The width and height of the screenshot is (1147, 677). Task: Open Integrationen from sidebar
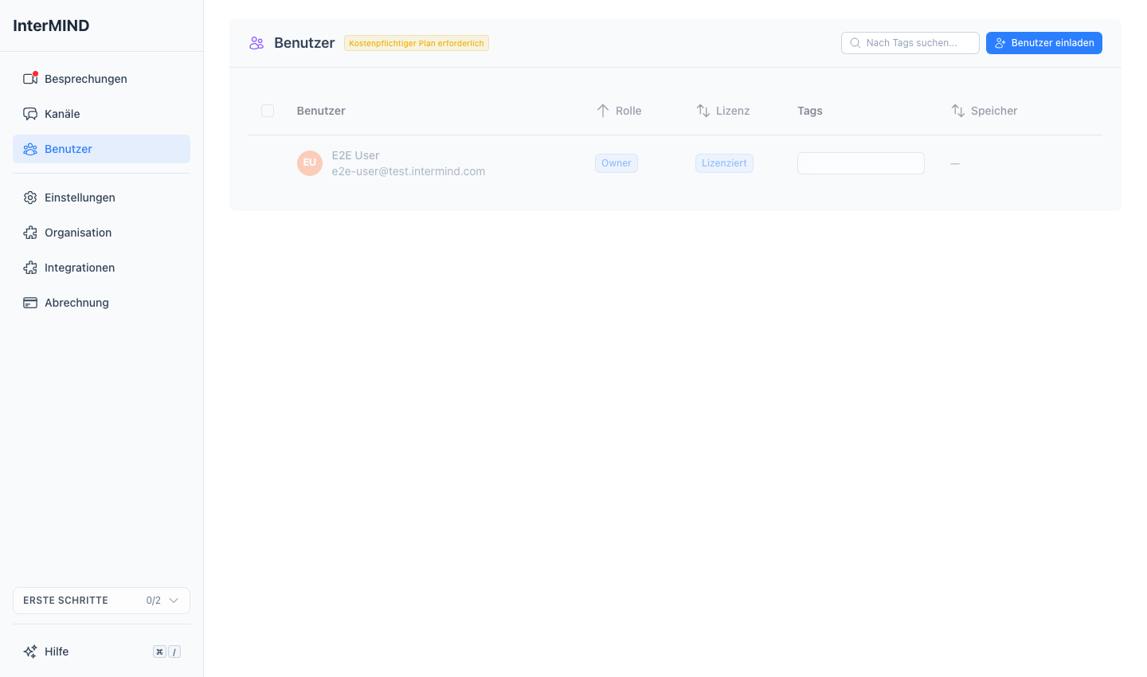[101, 268]
